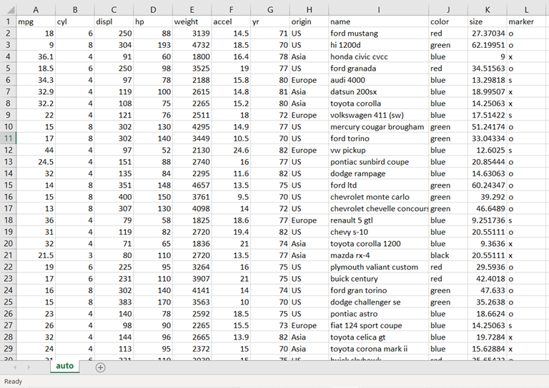Select column E header
Image resolution: width=549 pixels, height=388 pixels.
click(x=192, y=10)
